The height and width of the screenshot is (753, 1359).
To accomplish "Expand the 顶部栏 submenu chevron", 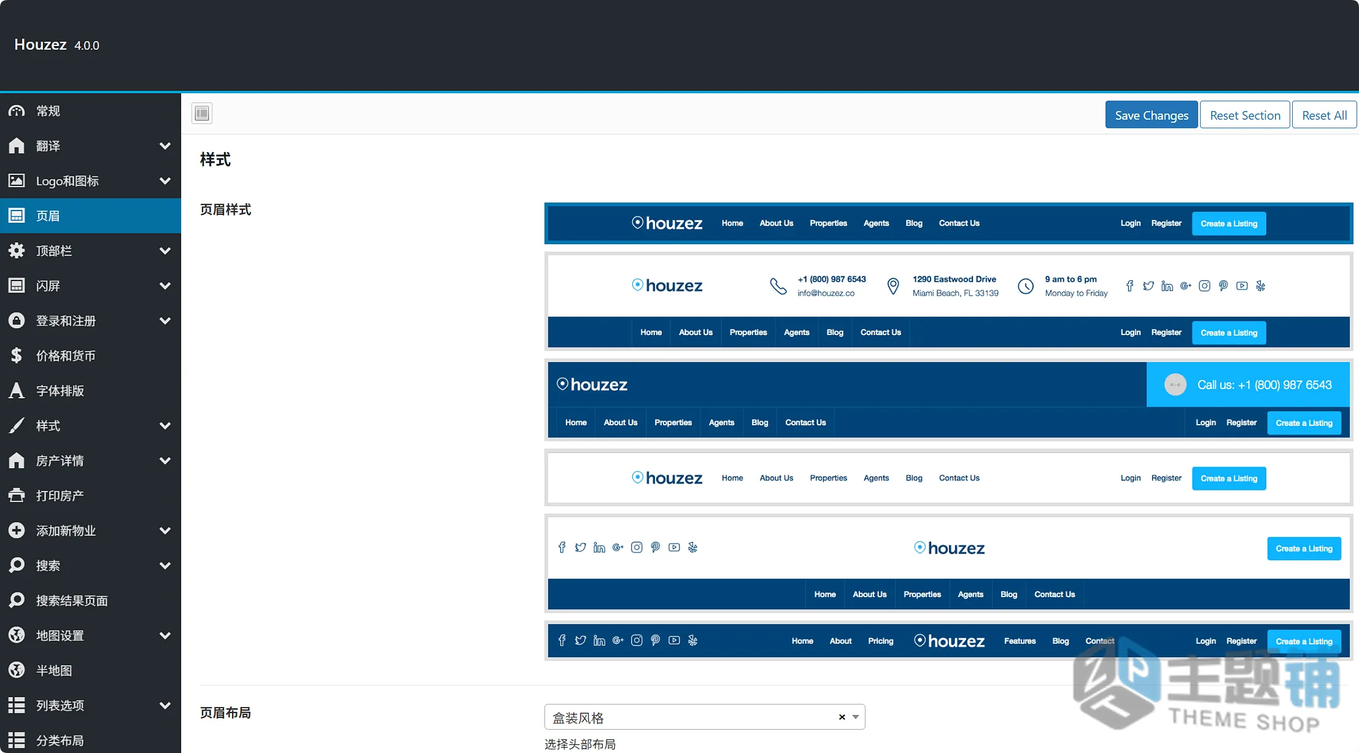I will click(x=165, y=251).
